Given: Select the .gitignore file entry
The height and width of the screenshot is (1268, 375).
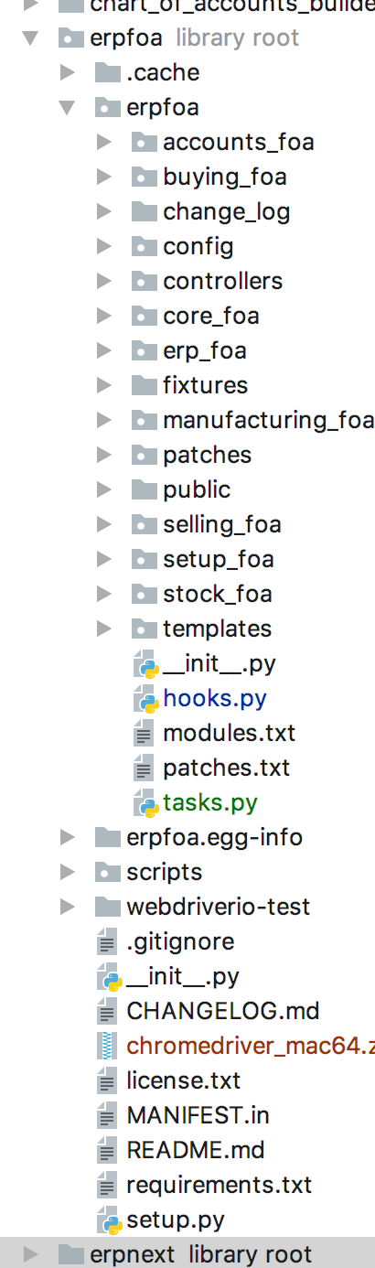Looking at the screenshot, I should coord(180,942).
